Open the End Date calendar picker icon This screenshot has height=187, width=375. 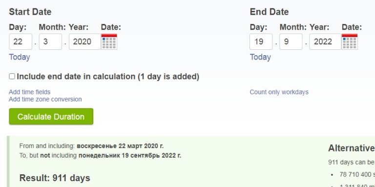click(x=350, y=42)
